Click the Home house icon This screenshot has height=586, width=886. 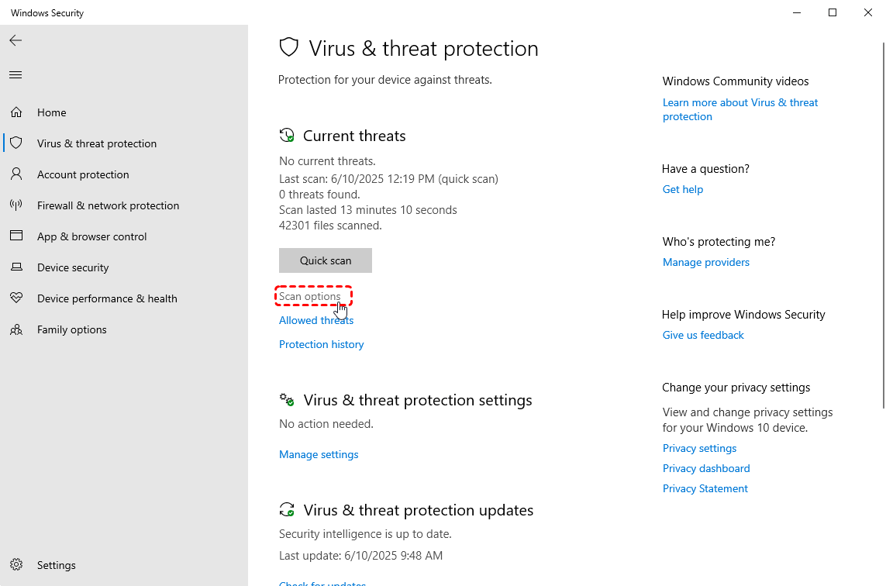pos(16,112)
